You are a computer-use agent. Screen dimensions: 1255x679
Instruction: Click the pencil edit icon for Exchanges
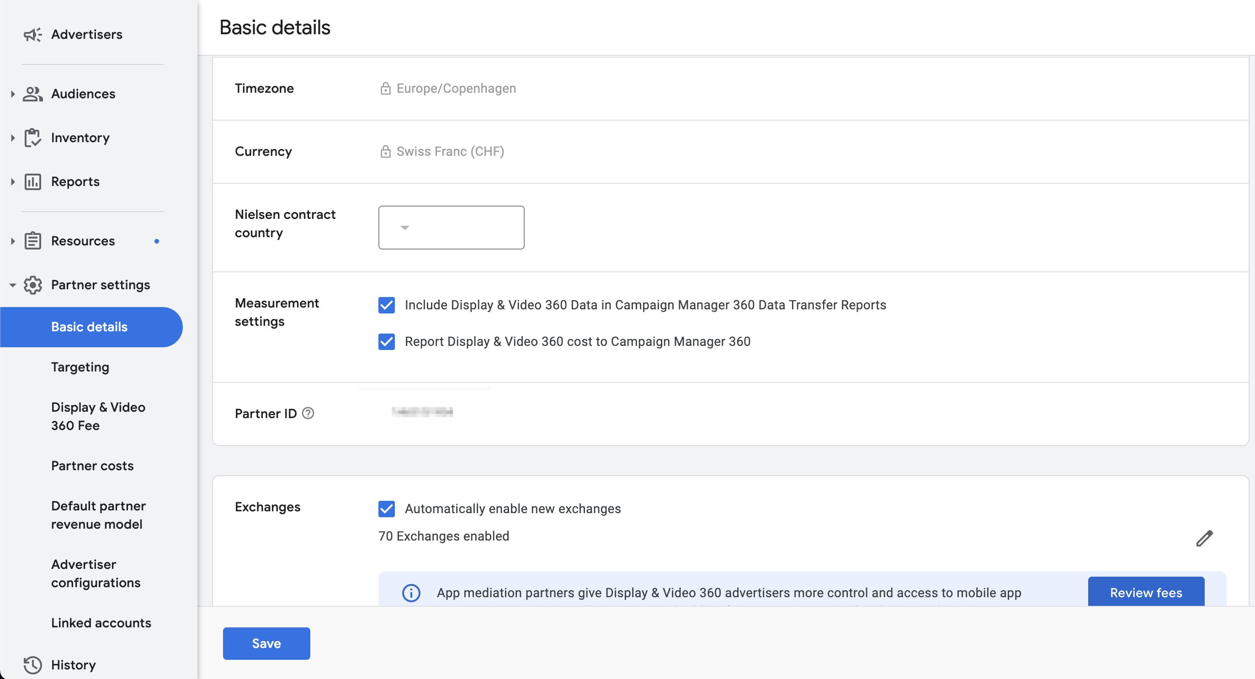(1204, 538)
